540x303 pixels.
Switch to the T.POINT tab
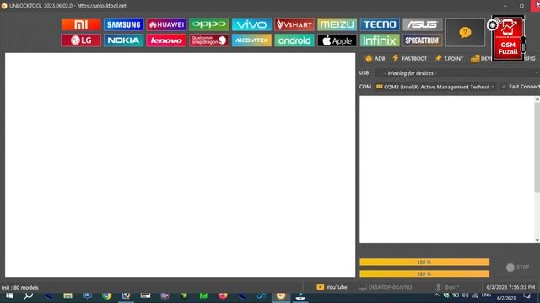[x=449, y=58]
